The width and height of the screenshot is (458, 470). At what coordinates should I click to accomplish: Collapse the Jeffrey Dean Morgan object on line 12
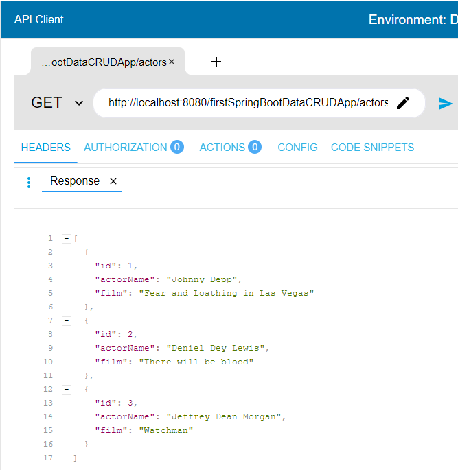click(67, 389)
